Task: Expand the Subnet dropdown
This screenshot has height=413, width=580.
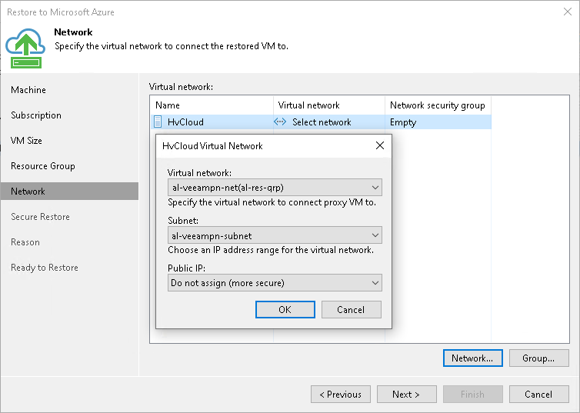Action: (x=375, y=235)
